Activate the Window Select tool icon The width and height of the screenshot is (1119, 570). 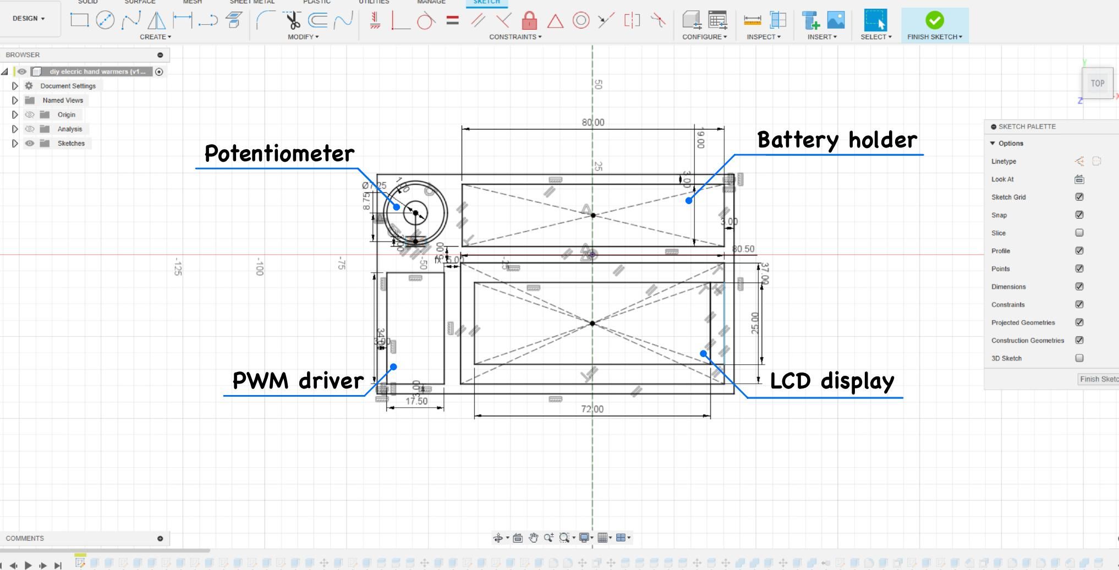click(x=875, y=20)
